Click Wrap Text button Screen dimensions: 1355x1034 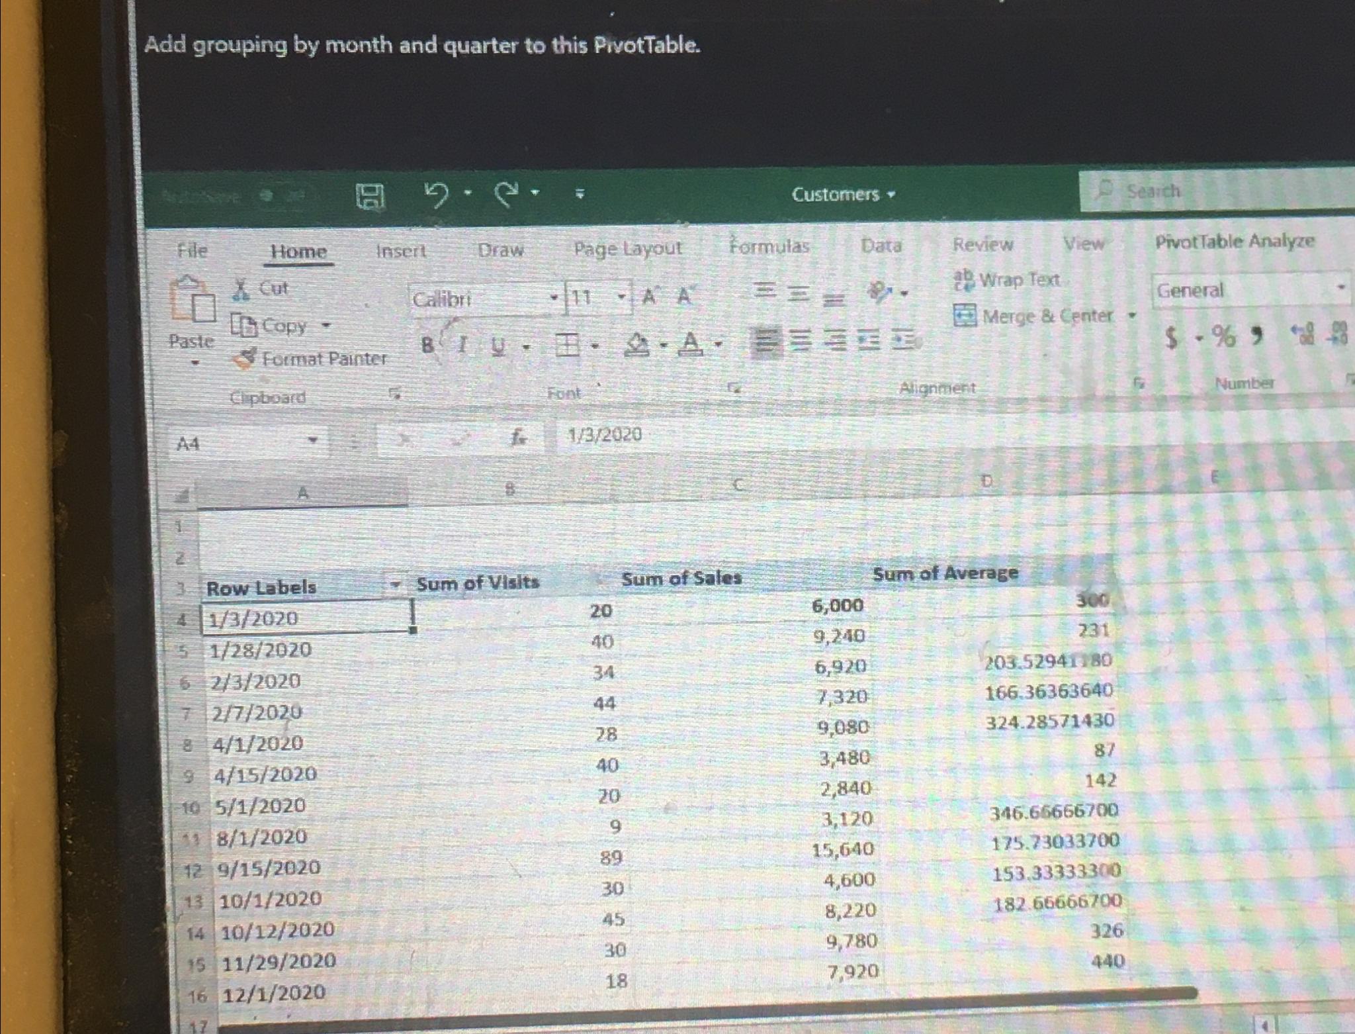(x=1007, y=280)
